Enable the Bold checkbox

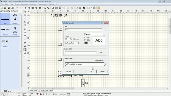click(x=85, y=38)
